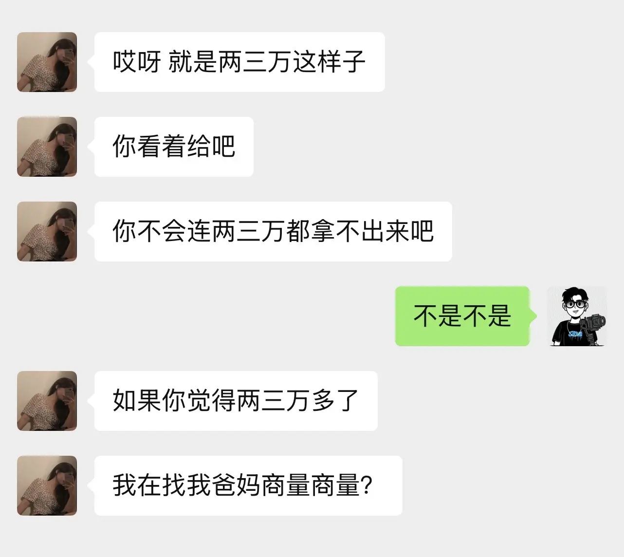Screen dimensions: 624x557
Task: Click the green bubble '不是不是'
Action: [x=462, y=316]
